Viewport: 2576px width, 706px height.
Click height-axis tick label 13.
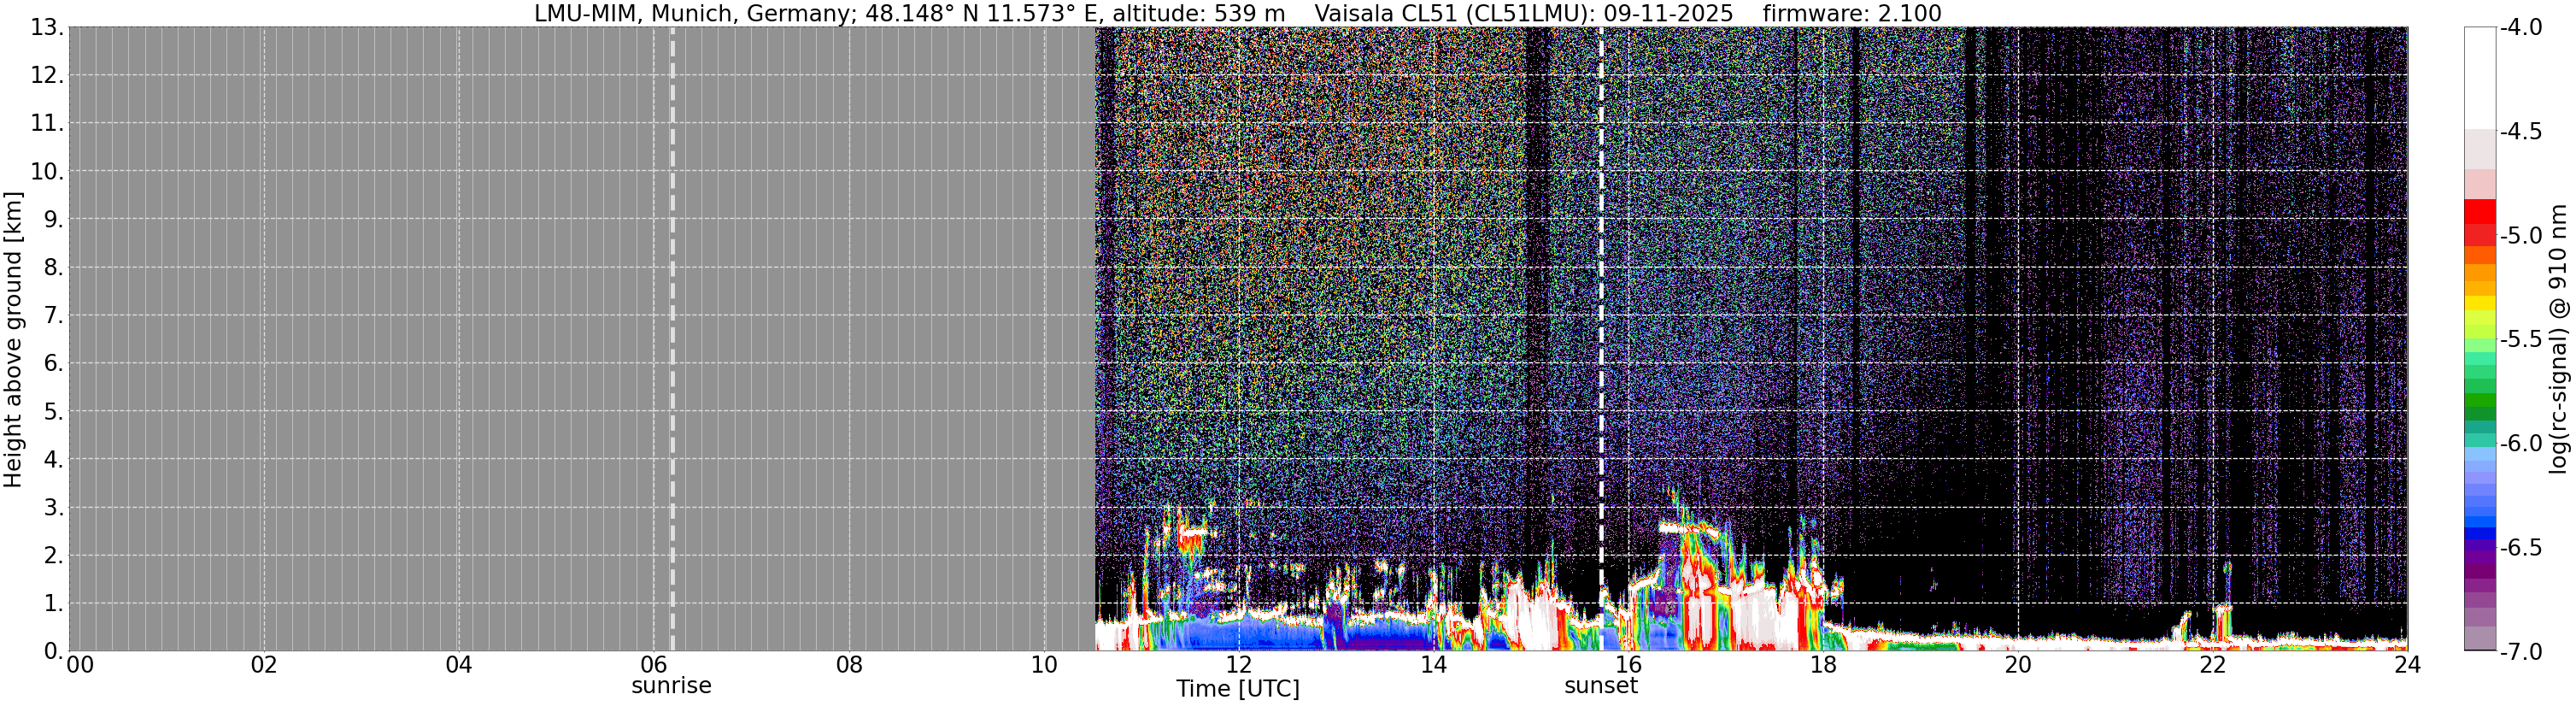(47, 28)
